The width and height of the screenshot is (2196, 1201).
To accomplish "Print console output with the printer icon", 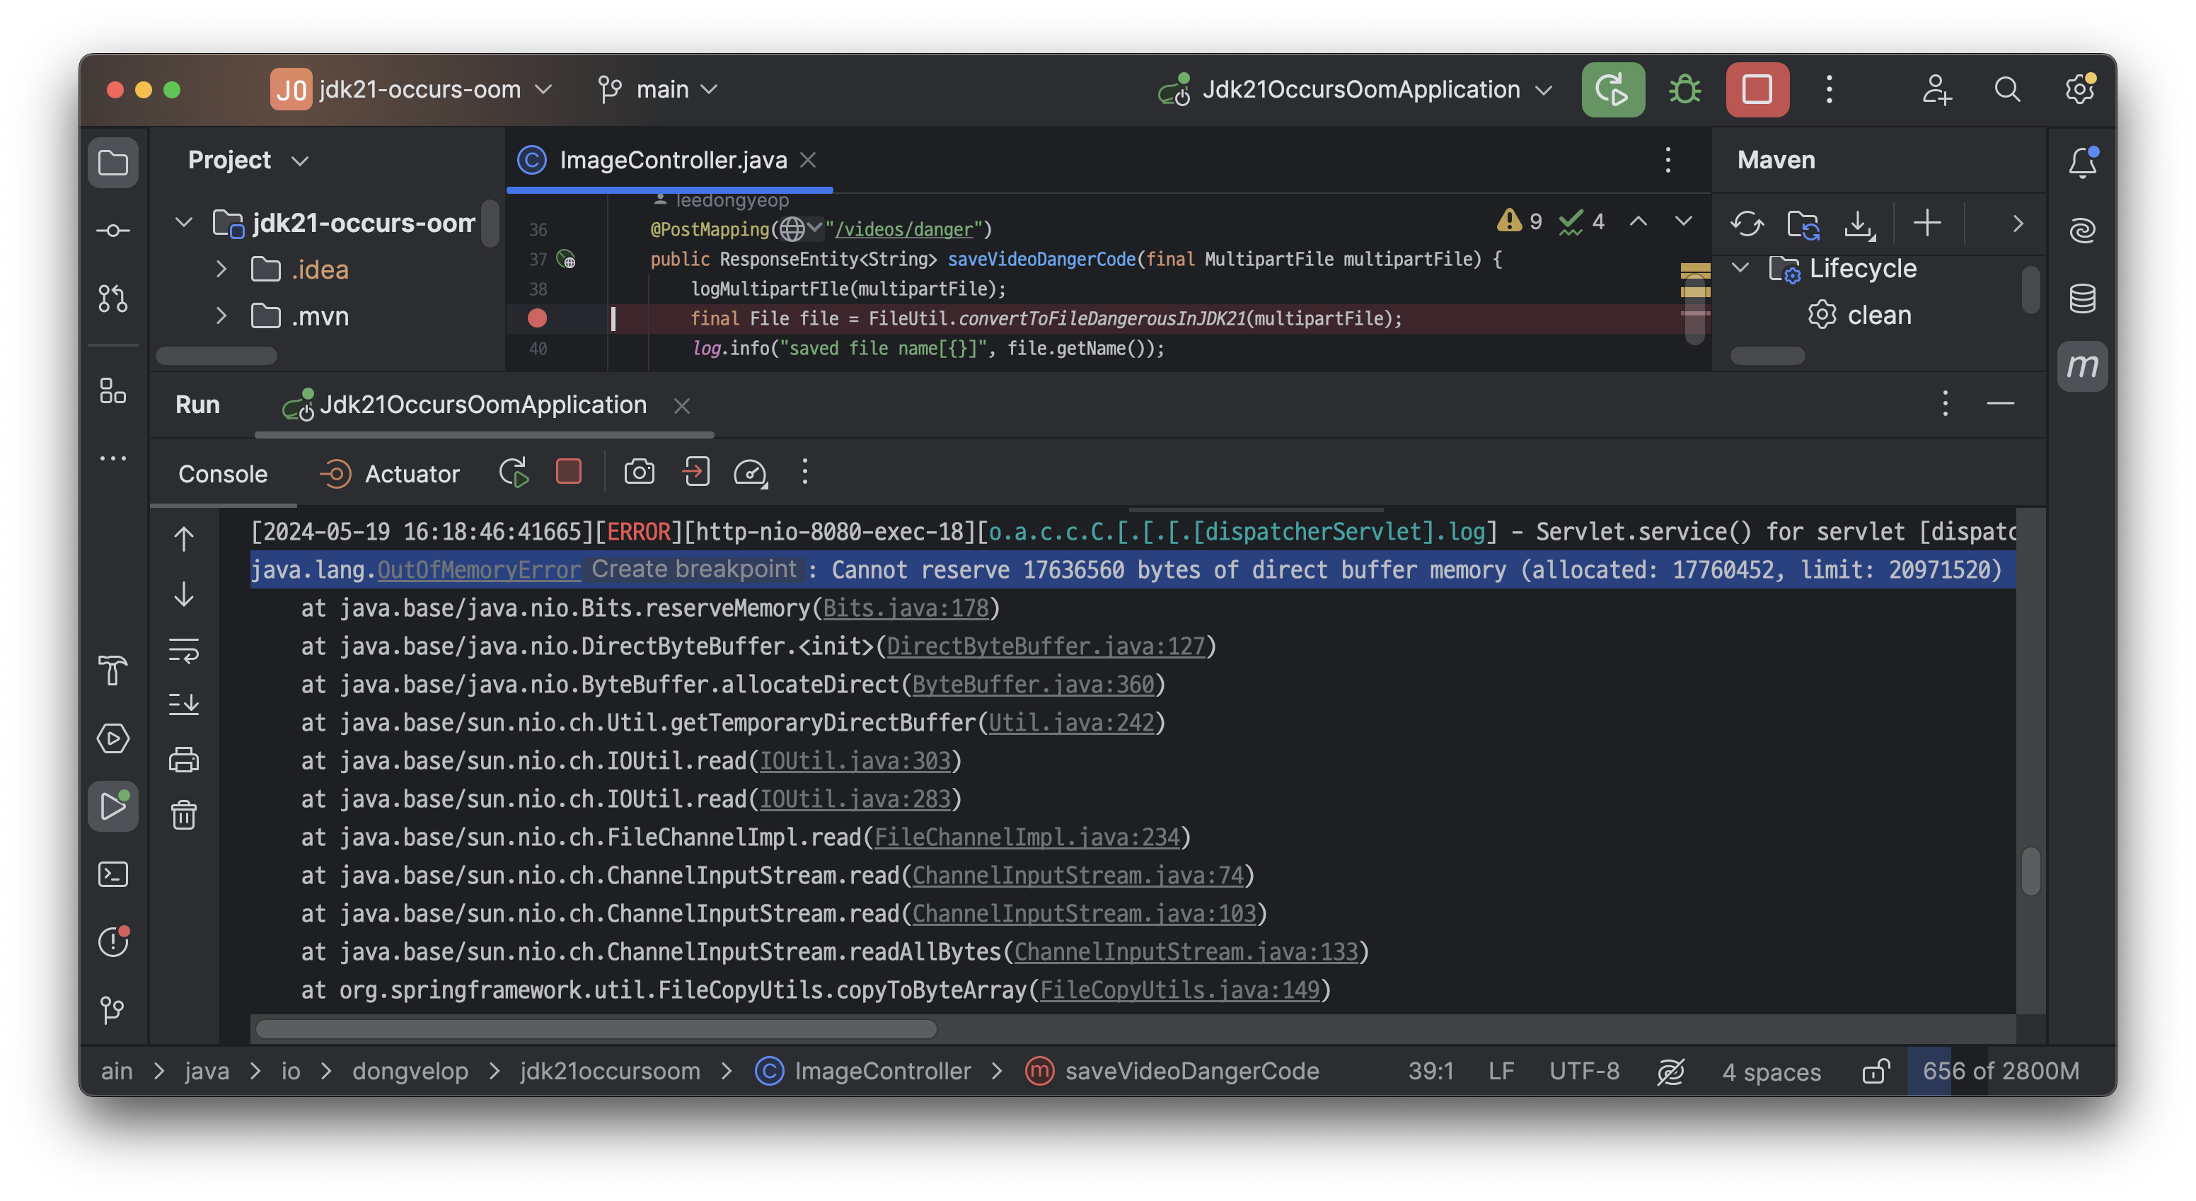I will [x=183, y=760].
